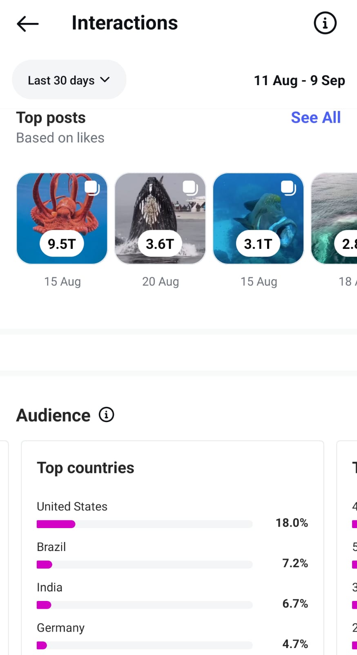Tap the back arrow icon
Screen dimensions: 357x655
coord(27,24)
